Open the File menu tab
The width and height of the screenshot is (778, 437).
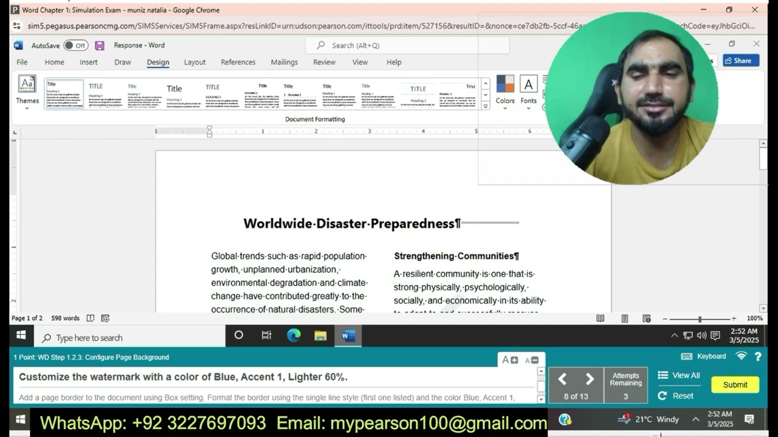click(22, 62)
